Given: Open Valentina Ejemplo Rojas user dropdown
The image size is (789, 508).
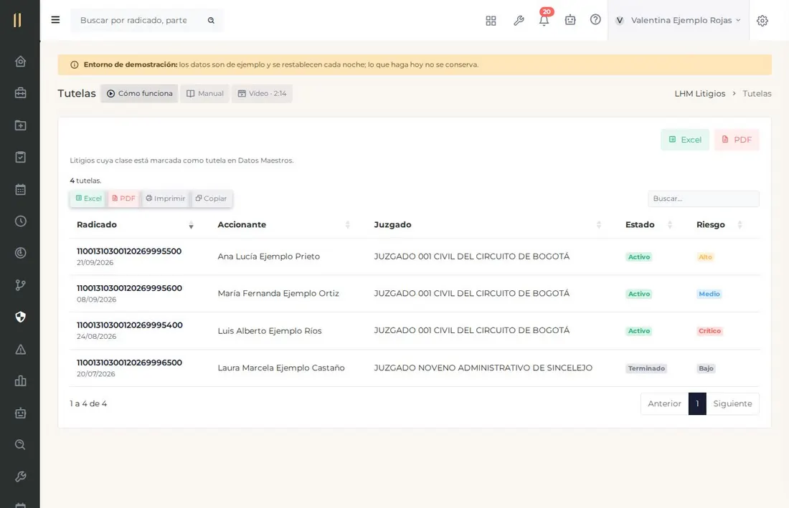Looking at the screenshot, I should click(x=679, y=20).
